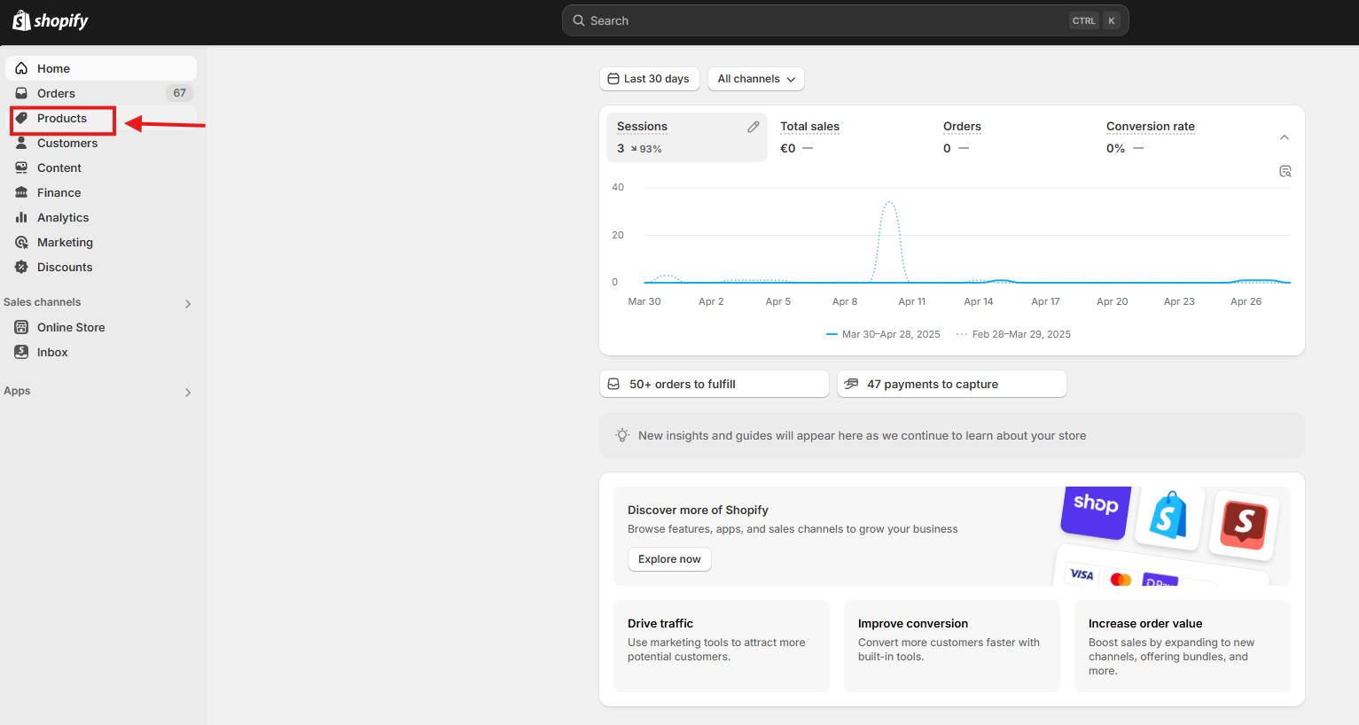Viewport: 1359px width, 725px height.
Task: Go to Marketing
Action: (x=101, y=242)
